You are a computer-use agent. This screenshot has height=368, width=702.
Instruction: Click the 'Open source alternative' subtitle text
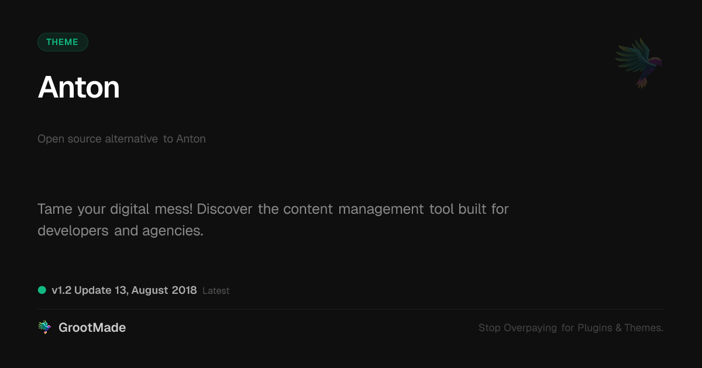[x=97, y=139]
